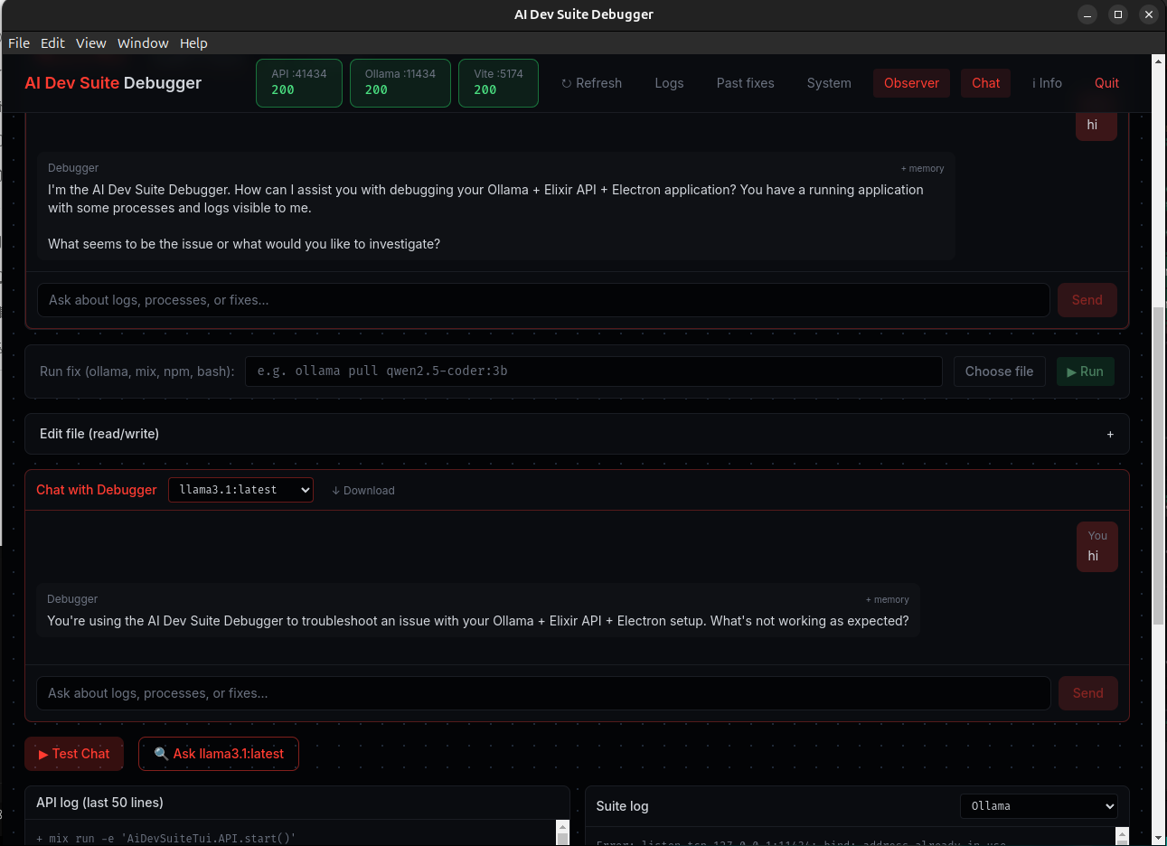This screenshot has height=846, width=1167.
Task: Expand the Edit file section
Action: coord(1110,434)
